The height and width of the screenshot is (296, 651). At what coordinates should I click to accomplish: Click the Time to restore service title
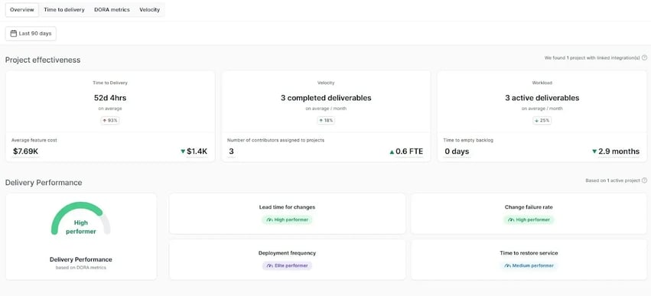(529, 253)
